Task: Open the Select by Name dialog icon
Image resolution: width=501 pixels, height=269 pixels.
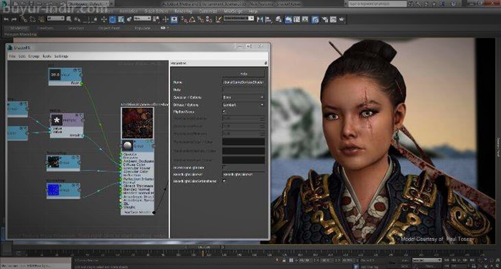Action: 77,20
